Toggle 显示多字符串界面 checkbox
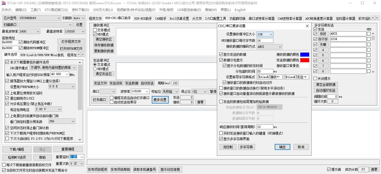 point(221,139)
